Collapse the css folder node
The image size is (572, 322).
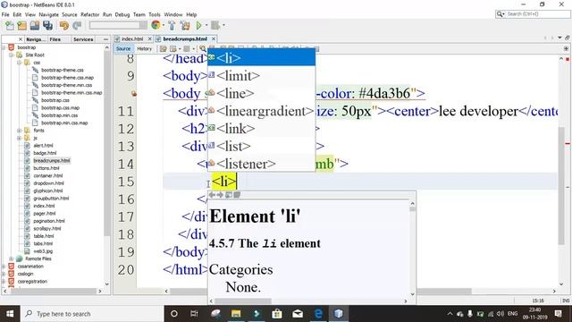pos(19,63)
